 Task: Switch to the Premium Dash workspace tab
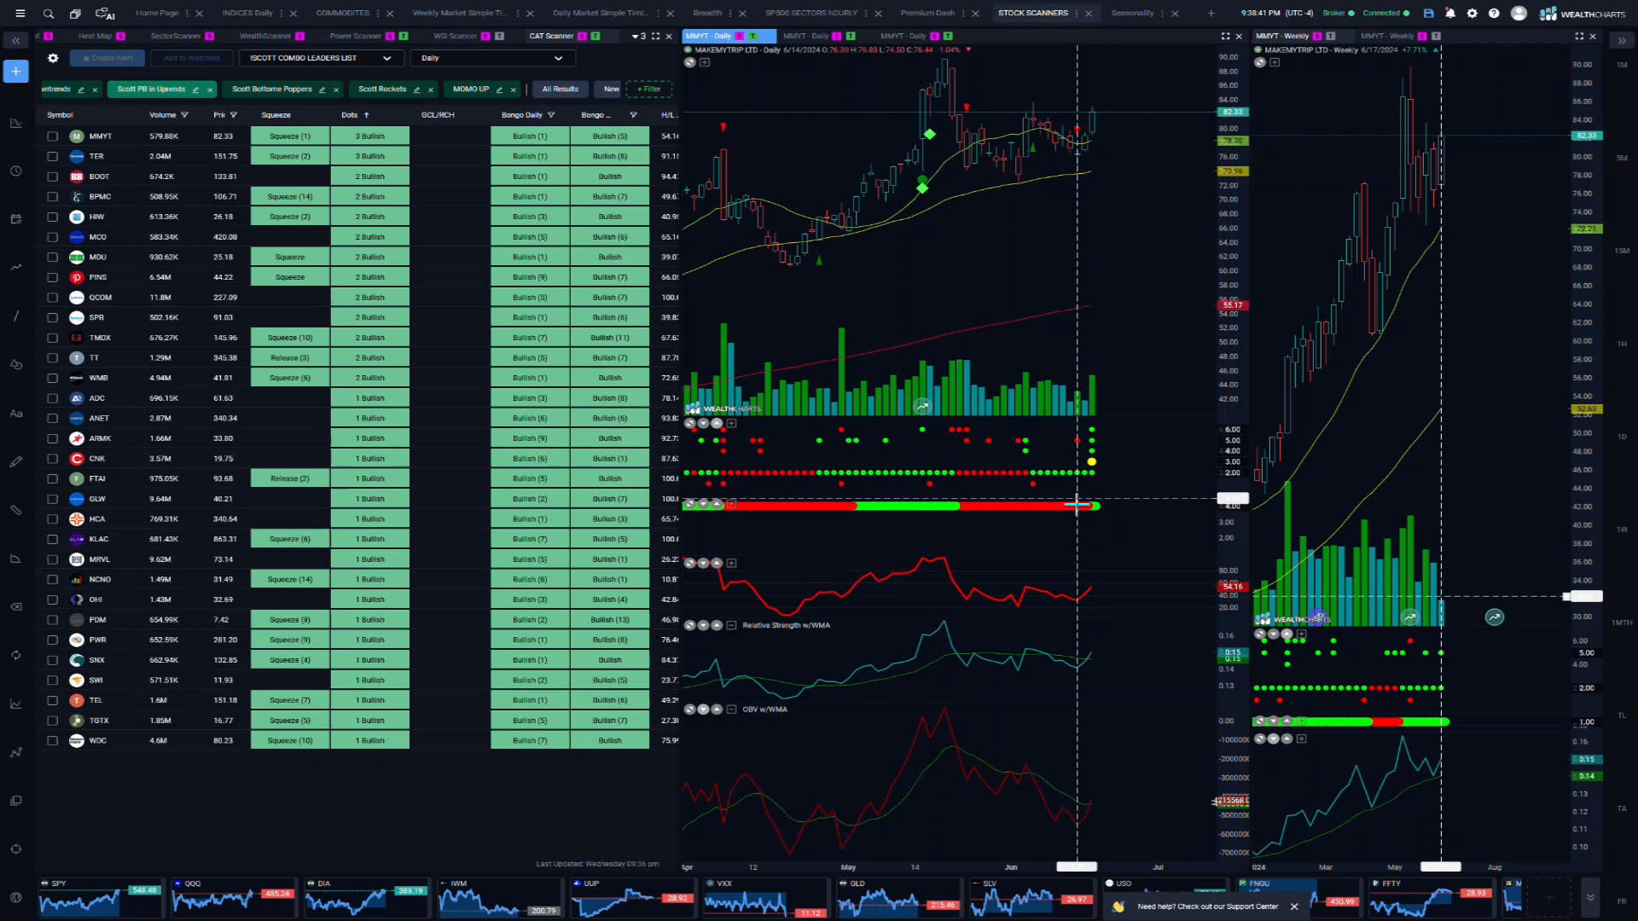[x=927, y=14]
